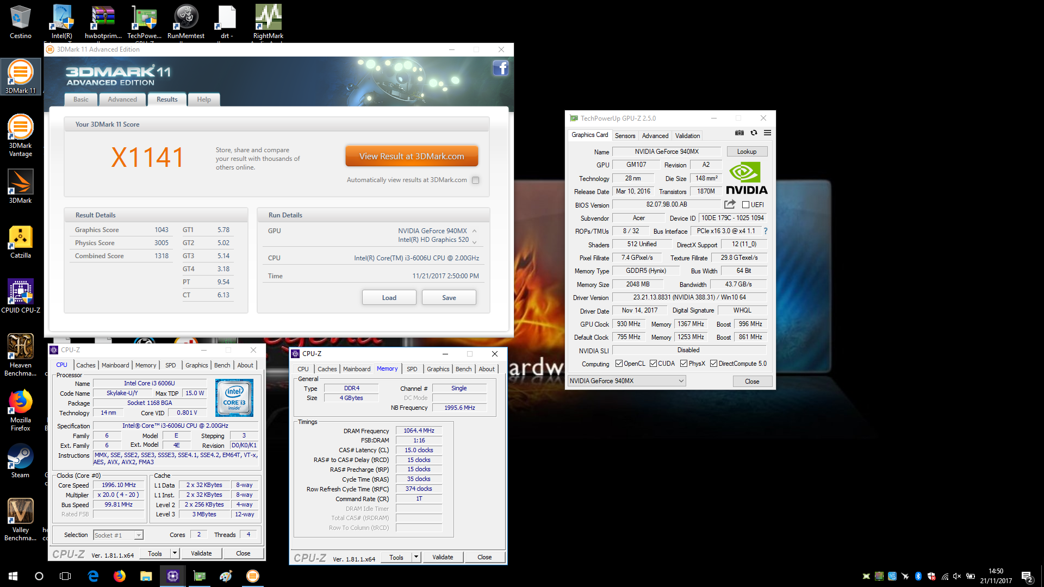This screenshot has width=1044, height=587.
Task: Click the Bus Interface question mark in GPU-Z
Action: tap(765, 231)
